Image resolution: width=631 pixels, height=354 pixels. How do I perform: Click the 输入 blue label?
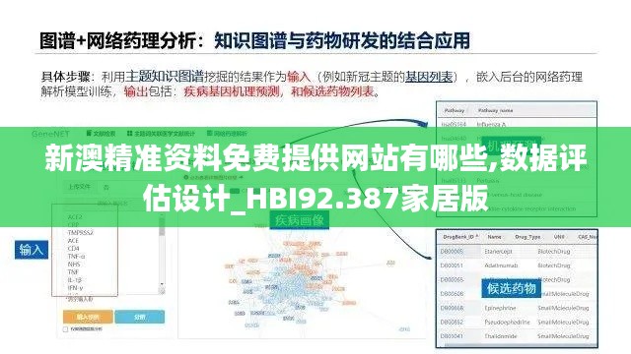point(32,250)
